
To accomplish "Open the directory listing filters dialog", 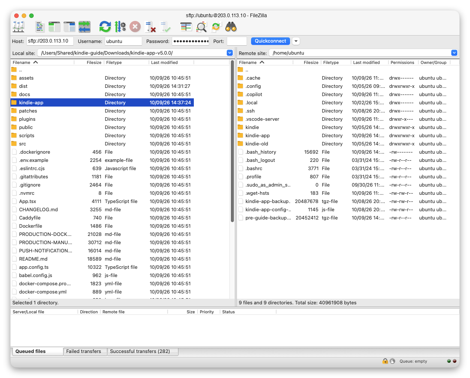I will pos(186,27).
